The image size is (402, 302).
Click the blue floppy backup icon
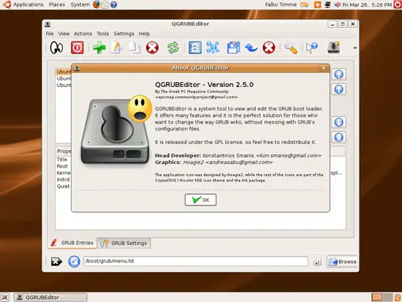pyautogui.click(x=233, y=48)
